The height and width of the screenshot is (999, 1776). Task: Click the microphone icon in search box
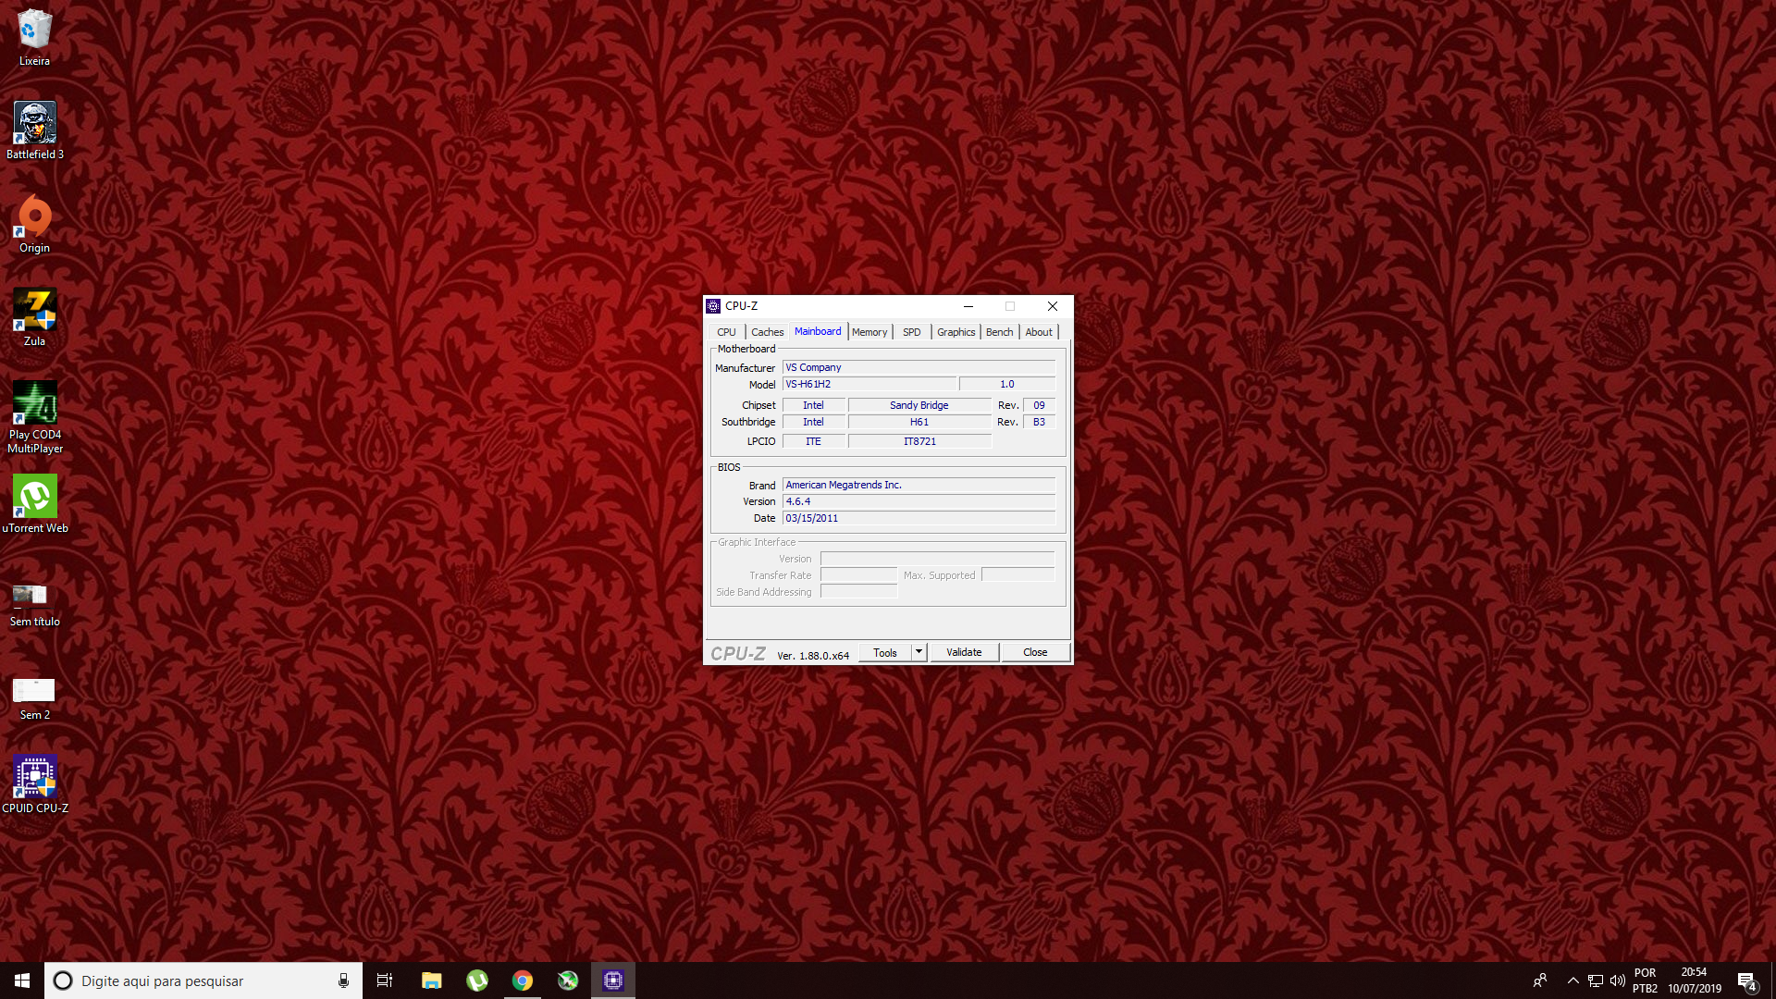pyautogui.click(x=343, y=980)
